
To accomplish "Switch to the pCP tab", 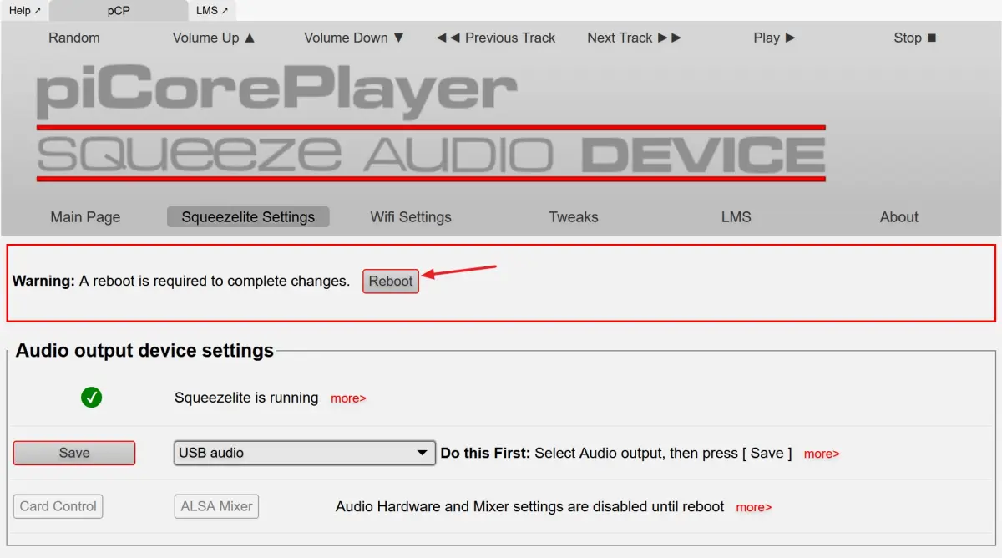I will [x=119, y=11].
